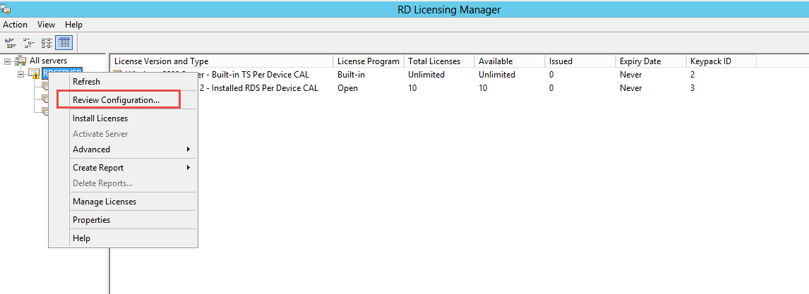Image resolution: width=809 pixels, height=294 pixels.
Task: Sort by Total Licenses column header
Action: pos(439,61)
